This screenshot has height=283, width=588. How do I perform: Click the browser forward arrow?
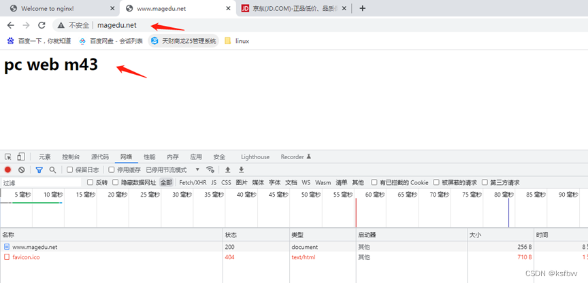26,25
